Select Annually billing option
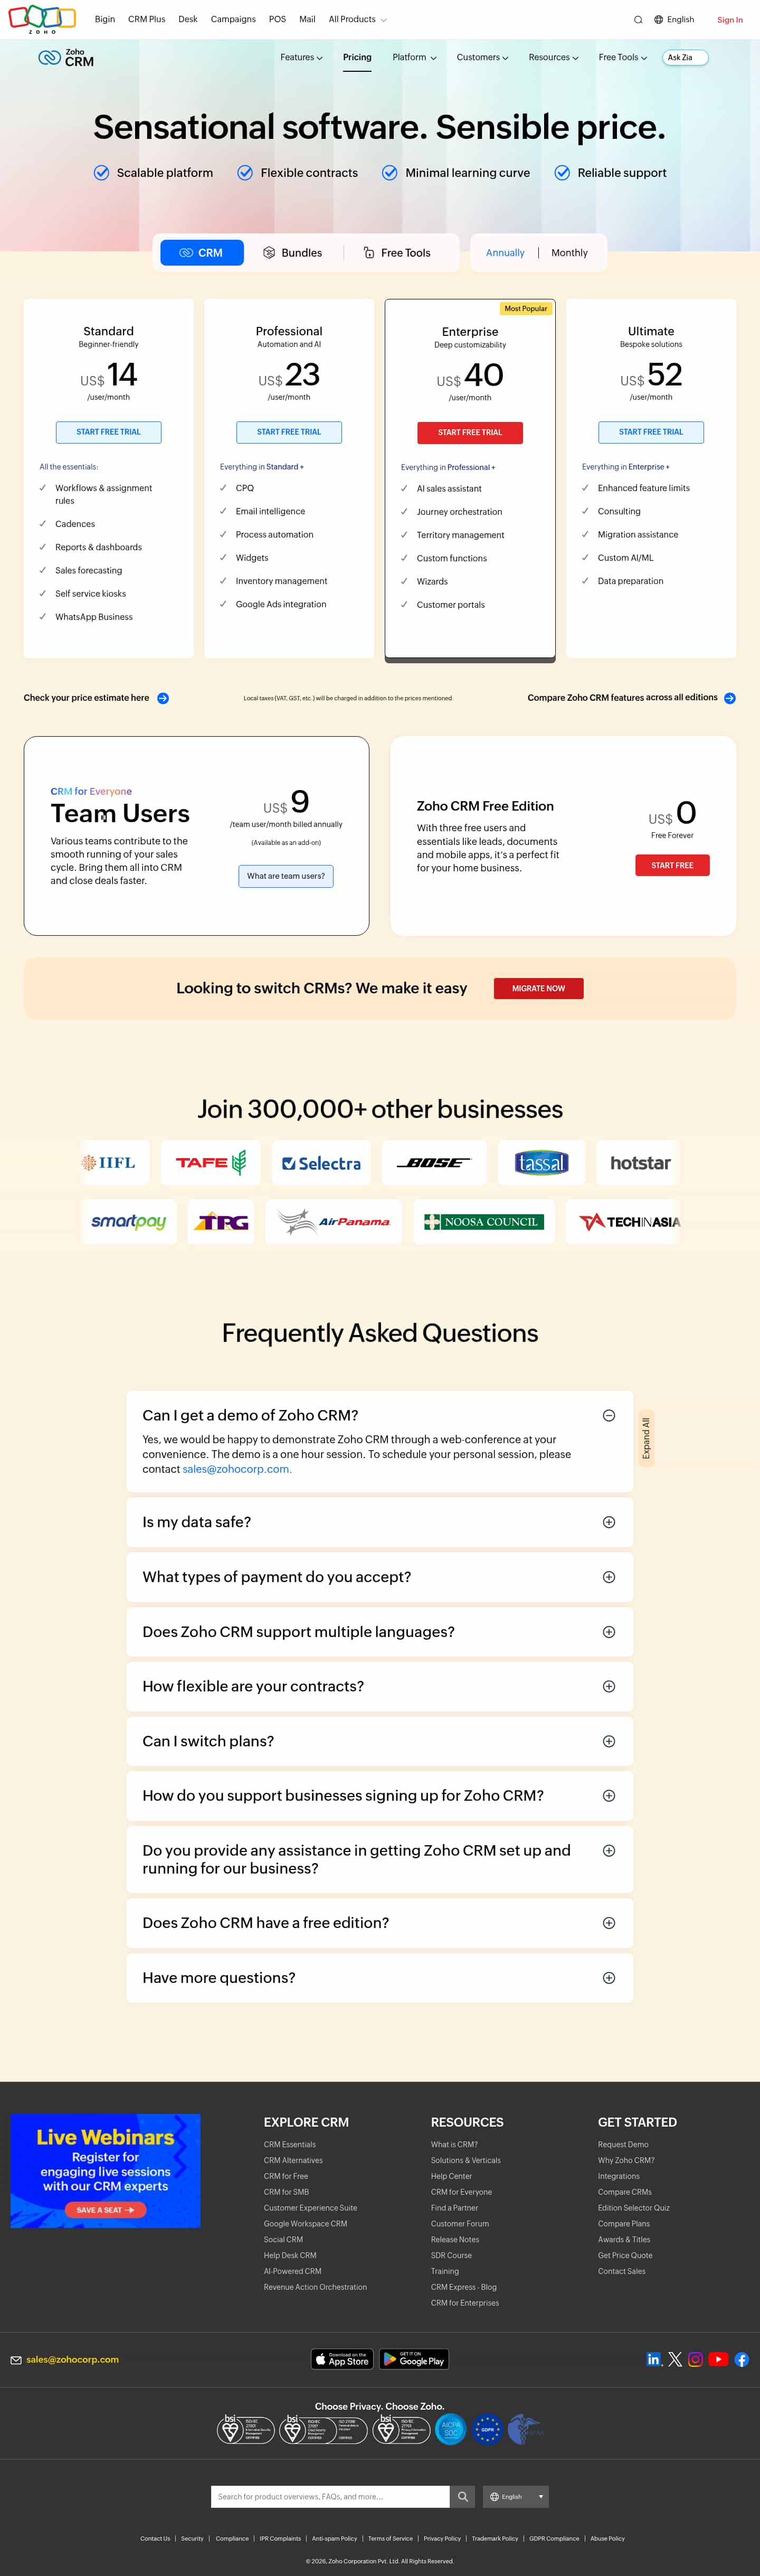This screenshot has height=2576, width=760. pos(505,253)
